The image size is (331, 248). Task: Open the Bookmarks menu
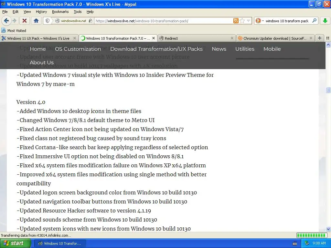pos(60,12)
